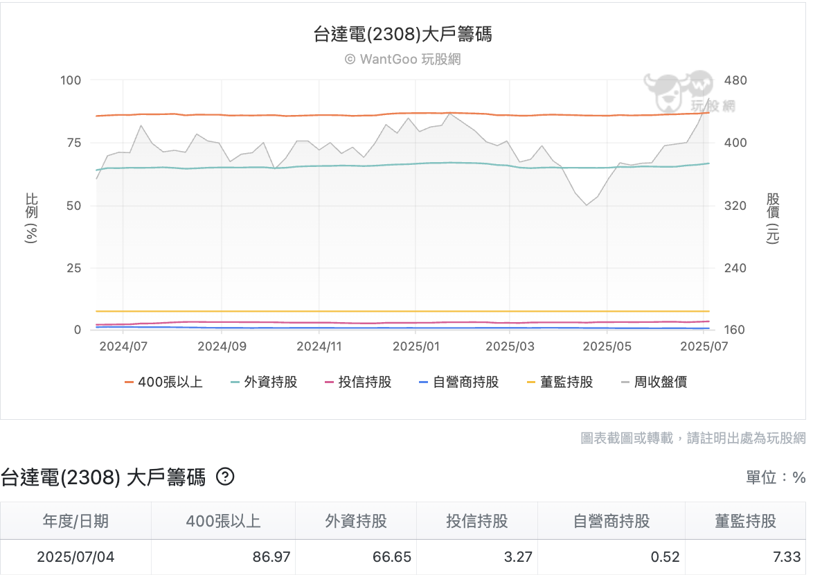
Task: Click the chart title 台達電(2308)大戶籌碼
Action: (403, 34)
